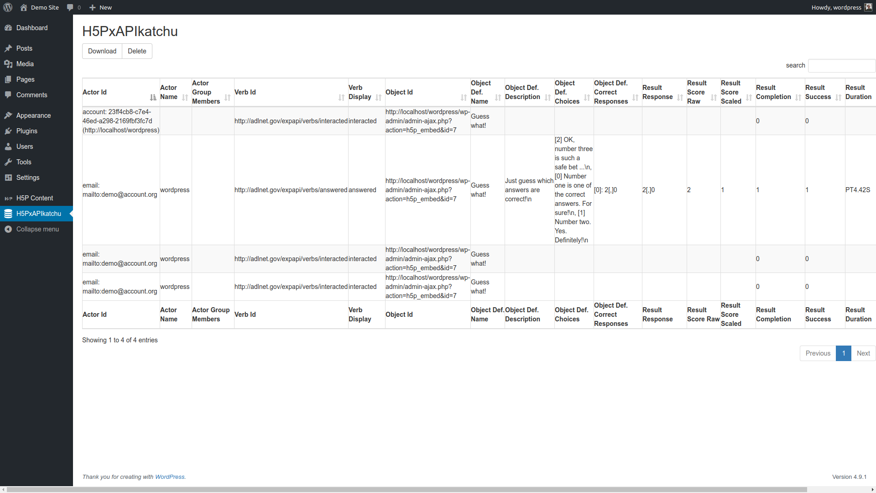The width and height of the screenshot is (876, 493).
Task: Collapse the admin sidebar menu
Action: [x=36, y=229]
